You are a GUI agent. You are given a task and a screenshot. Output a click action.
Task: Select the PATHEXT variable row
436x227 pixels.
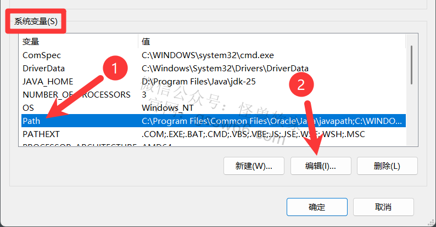point(214,134)
